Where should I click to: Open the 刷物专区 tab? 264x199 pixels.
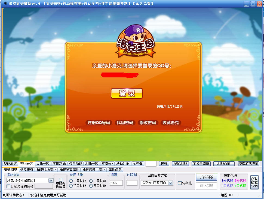(x=92, y=164)
